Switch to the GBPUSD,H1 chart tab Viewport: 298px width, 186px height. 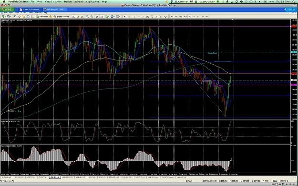19,177
